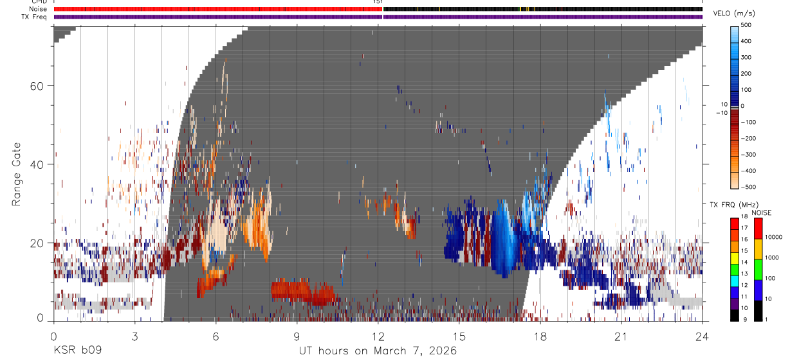
Task: Click the 12 label on TX FRQ legend
Action: [x=744, y=285]
